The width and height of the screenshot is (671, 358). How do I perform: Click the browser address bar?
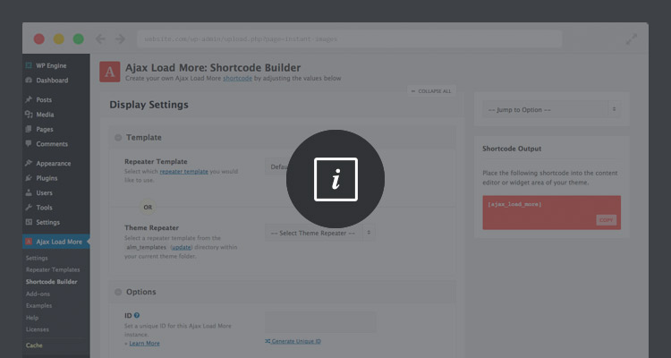click(x=350, y=39)
